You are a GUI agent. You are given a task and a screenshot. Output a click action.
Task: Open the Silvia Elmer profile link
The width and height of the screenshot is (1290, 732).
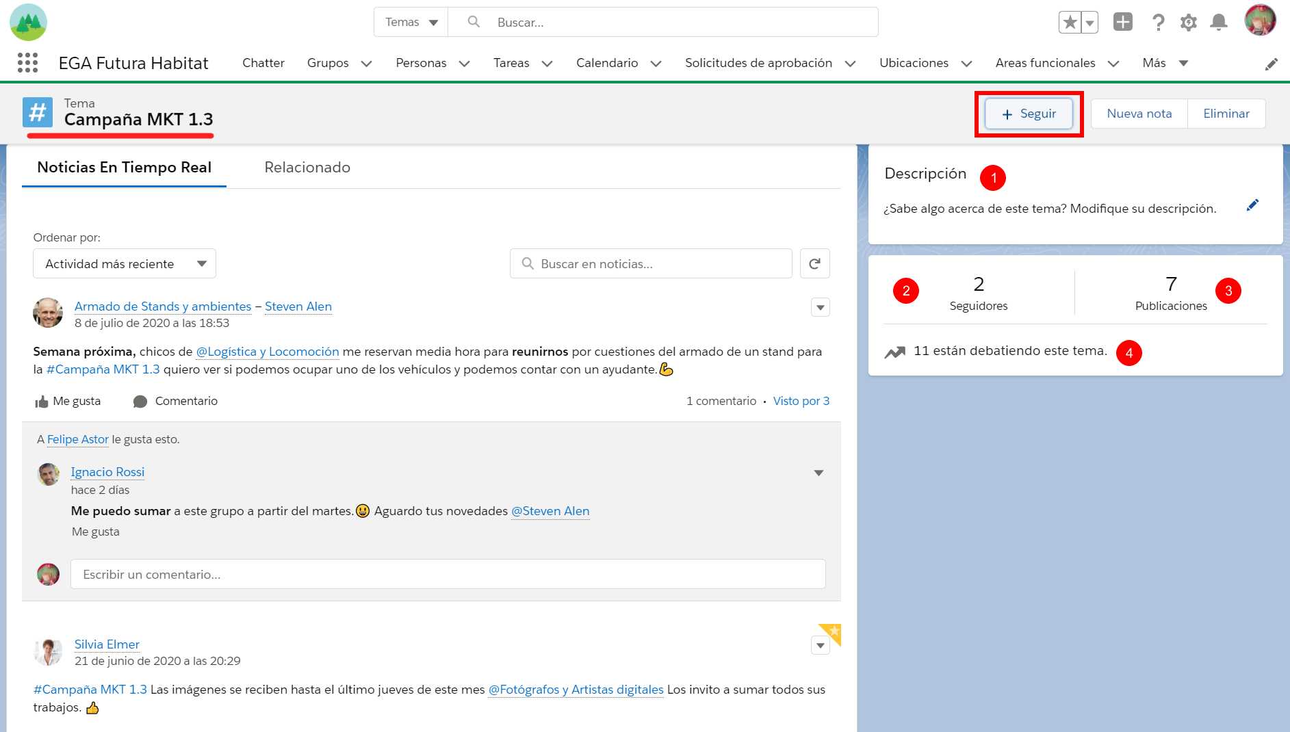[x=107, y=644]
